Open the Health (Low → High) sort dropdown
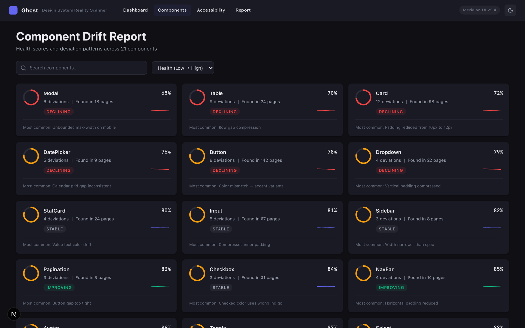The height and width of the screenshot is (328, 525). 183,68
